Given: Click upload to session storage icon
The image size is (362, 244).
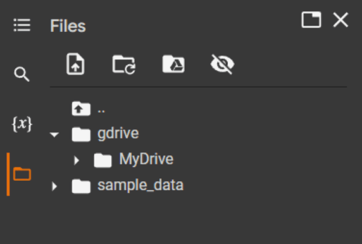Looking at the screenshot, I should 75,64.
